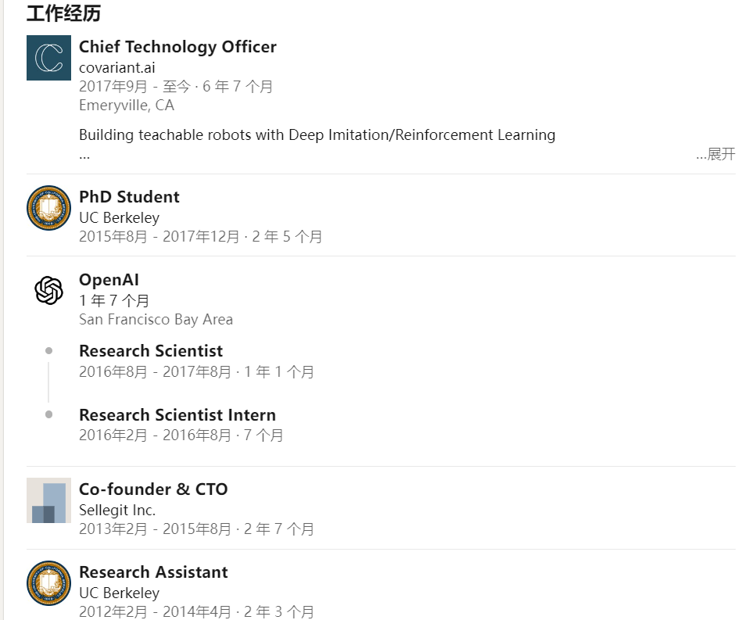This screenshot has width=756, height=620.
Task: Click the covariant.ai company logo
Action: pos(48,58)
